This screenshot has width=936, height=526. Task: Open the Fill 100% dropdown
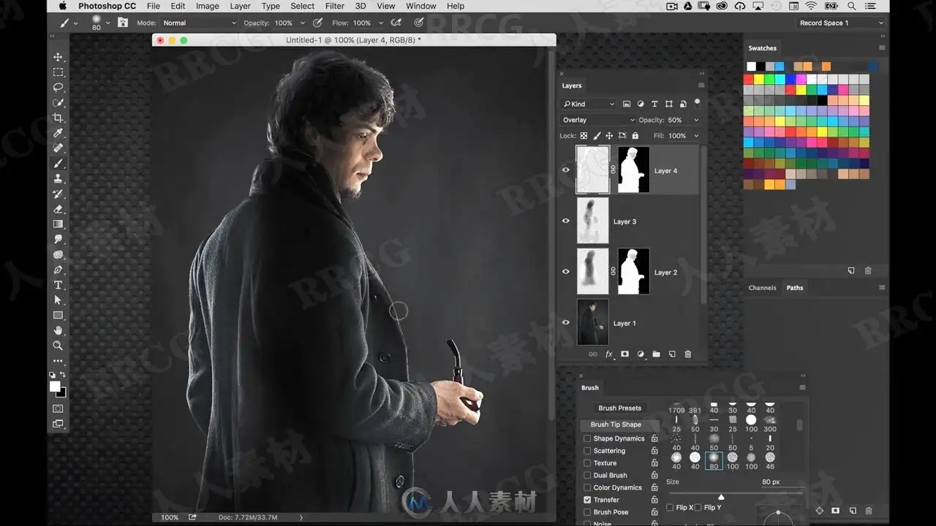pyautogui.click(x=695, y=136)
